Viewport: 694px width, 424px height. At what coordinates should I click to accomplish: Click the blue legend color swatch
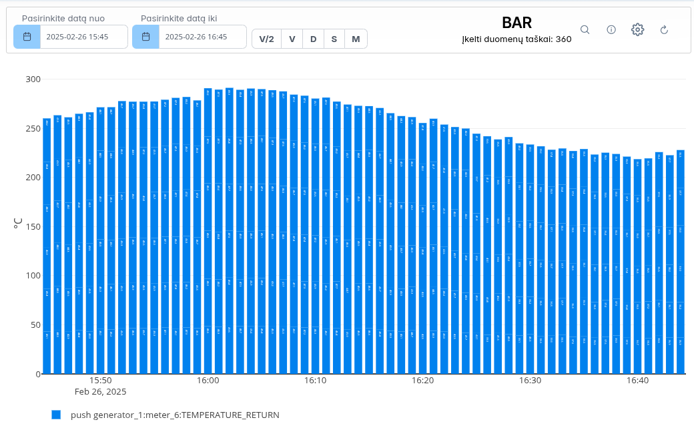[57, 415]
